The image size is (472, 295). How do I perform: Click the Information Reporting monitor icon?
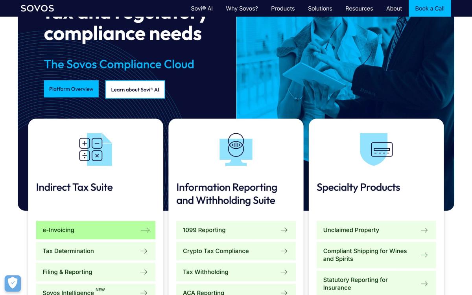(x=236, y=149)
